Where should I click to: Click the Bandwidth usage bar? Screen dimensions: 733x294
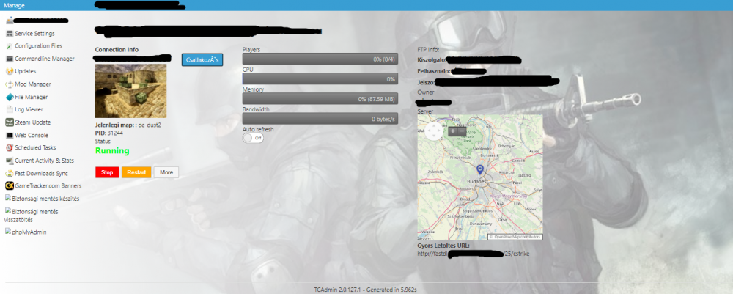[x=320, y=119]
